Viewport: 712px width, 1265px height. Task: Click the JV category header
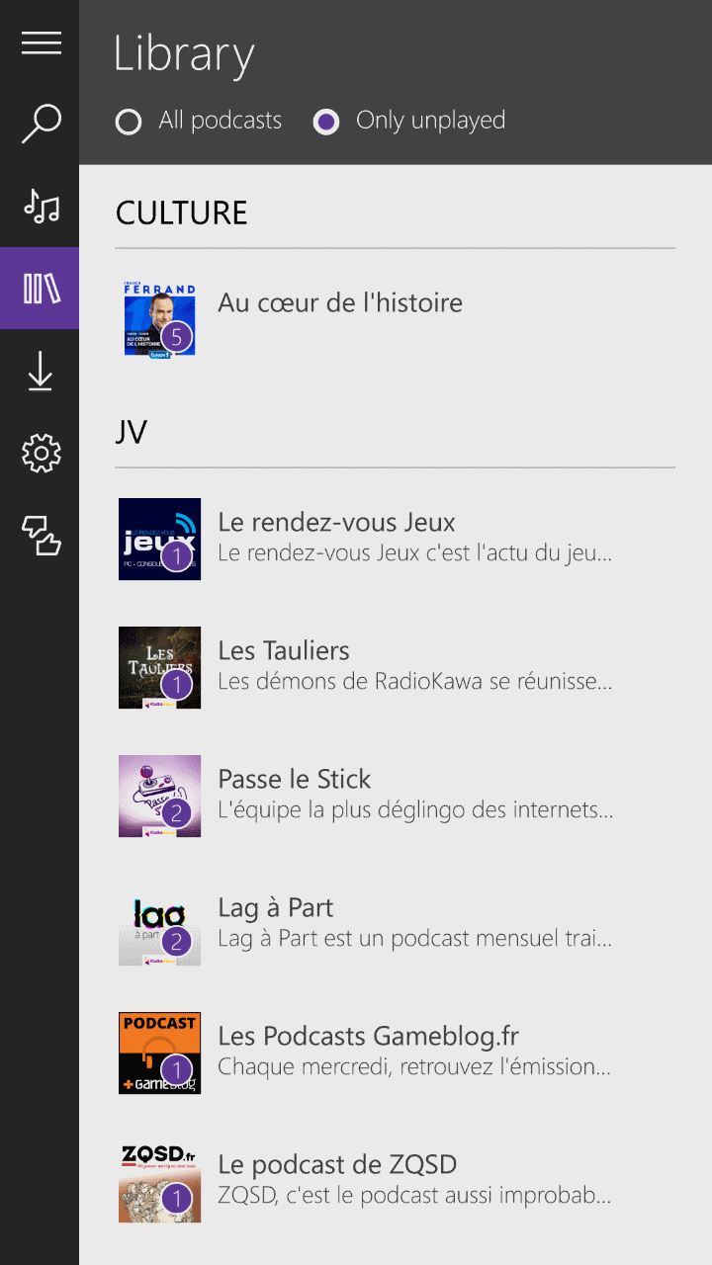point(132,433)
